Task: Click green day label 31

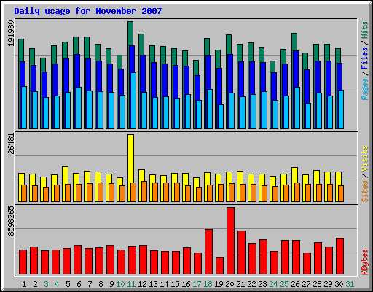Action: [350, 284]
